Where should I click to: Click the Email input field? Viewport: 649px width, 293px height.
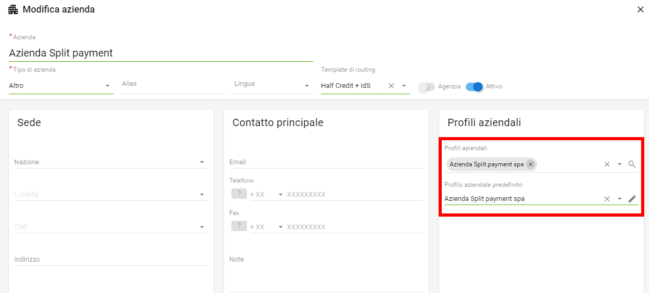coord(326,162)
